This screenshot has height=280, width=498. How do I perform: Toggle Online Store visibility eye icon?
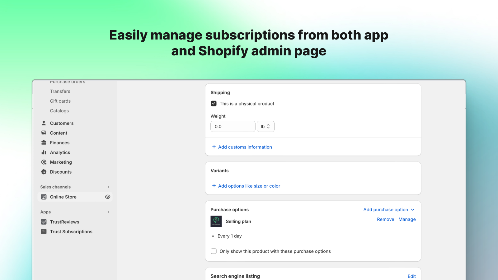point(108,197)
